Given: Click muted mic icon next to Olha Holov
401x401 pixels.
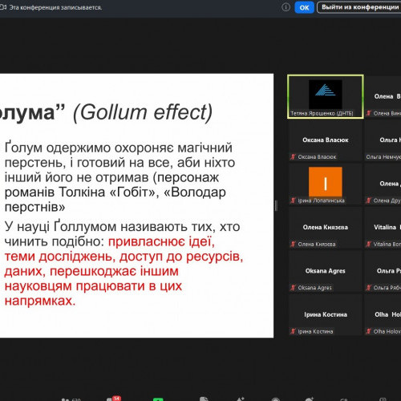Looking at the screenshot, I should coord(369,331).
